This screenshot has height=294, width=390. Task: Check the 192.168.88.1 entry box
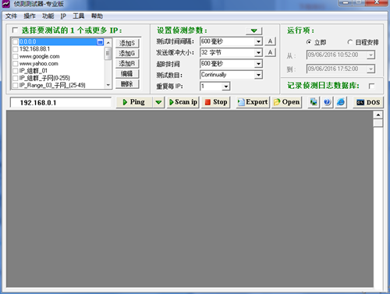pyautogui.click(x=16, y=49)
